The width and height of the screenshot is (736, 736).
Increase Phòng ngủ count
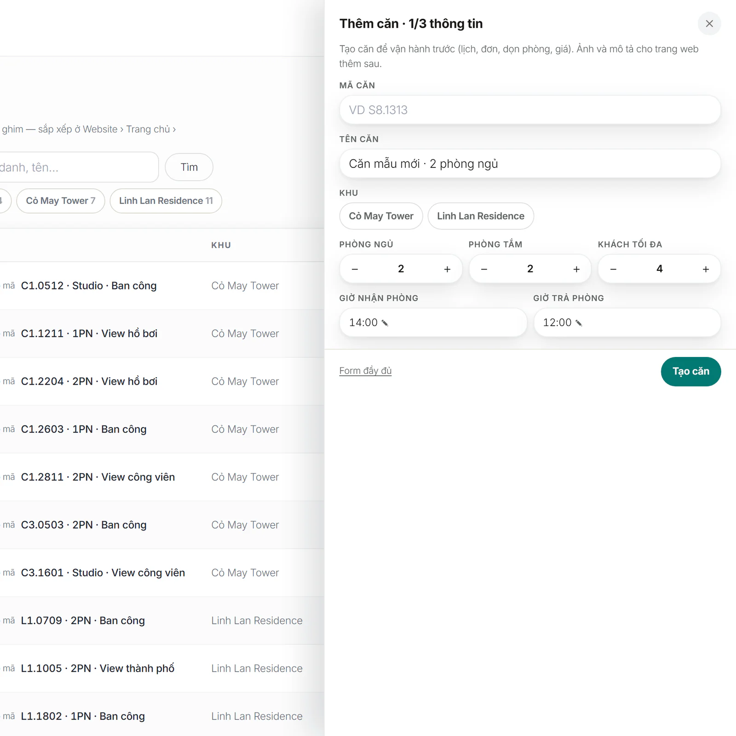[x=447, y=269]
